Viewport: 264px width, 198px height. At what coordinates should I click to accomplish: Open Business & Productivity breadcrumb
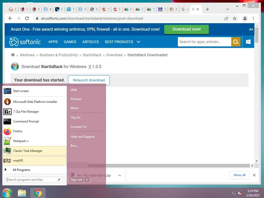click(x=59, y=55)
